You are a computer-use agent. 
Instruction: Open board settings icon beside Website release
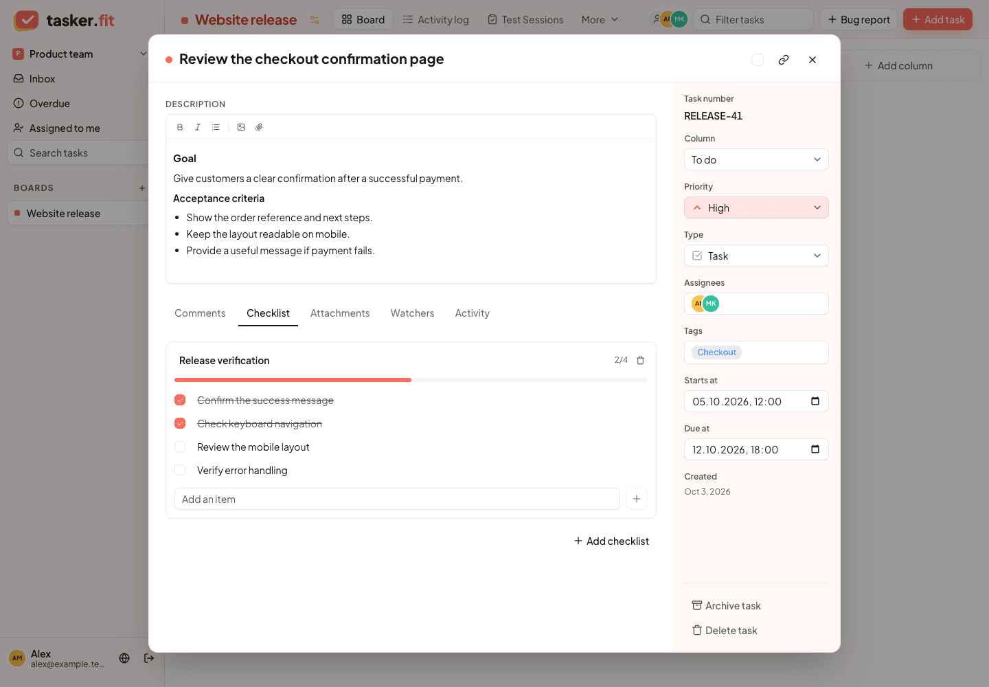[315, 20]
